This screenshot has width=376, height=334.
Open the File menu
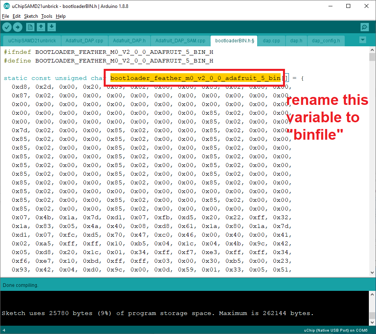(x=6, y=16)
